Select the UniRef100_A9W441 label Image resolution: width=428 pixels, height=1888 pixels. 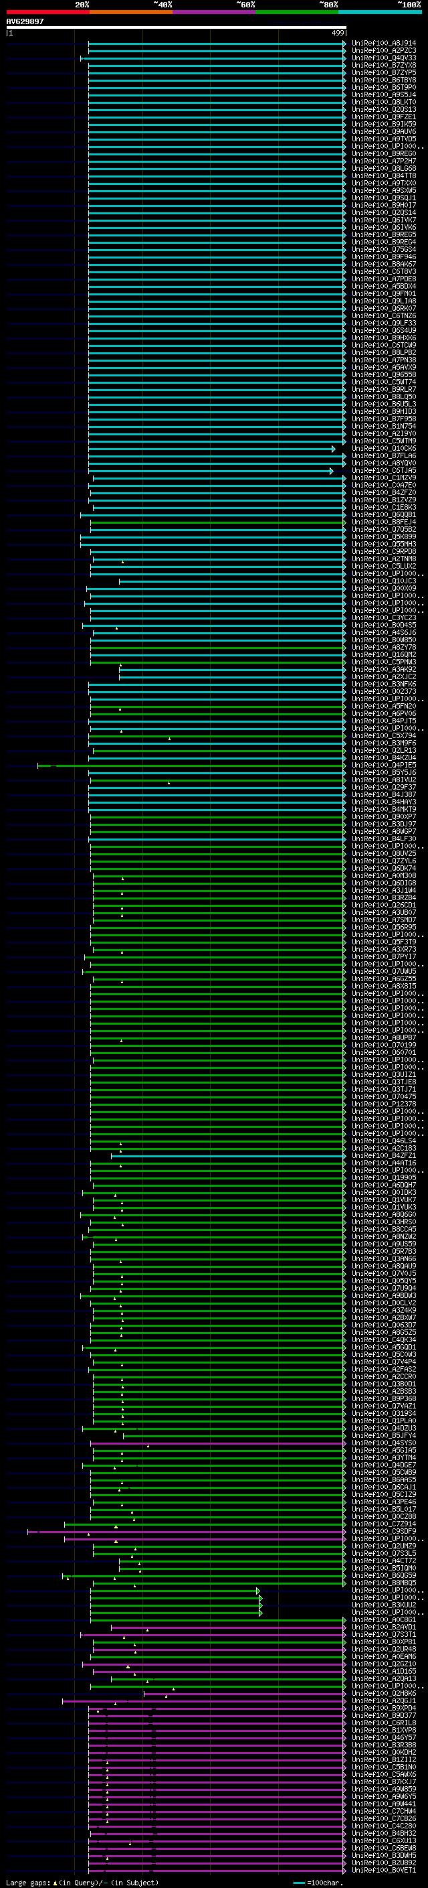click(x=383, y=1804)
